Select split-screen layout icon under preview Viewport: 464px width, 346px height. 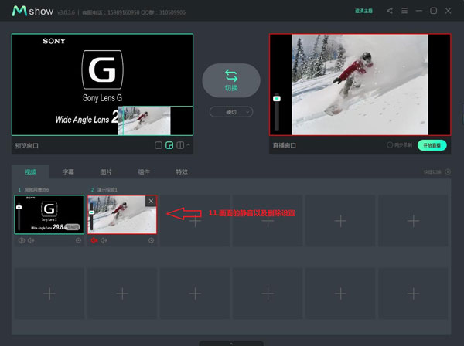click(180, 145)
